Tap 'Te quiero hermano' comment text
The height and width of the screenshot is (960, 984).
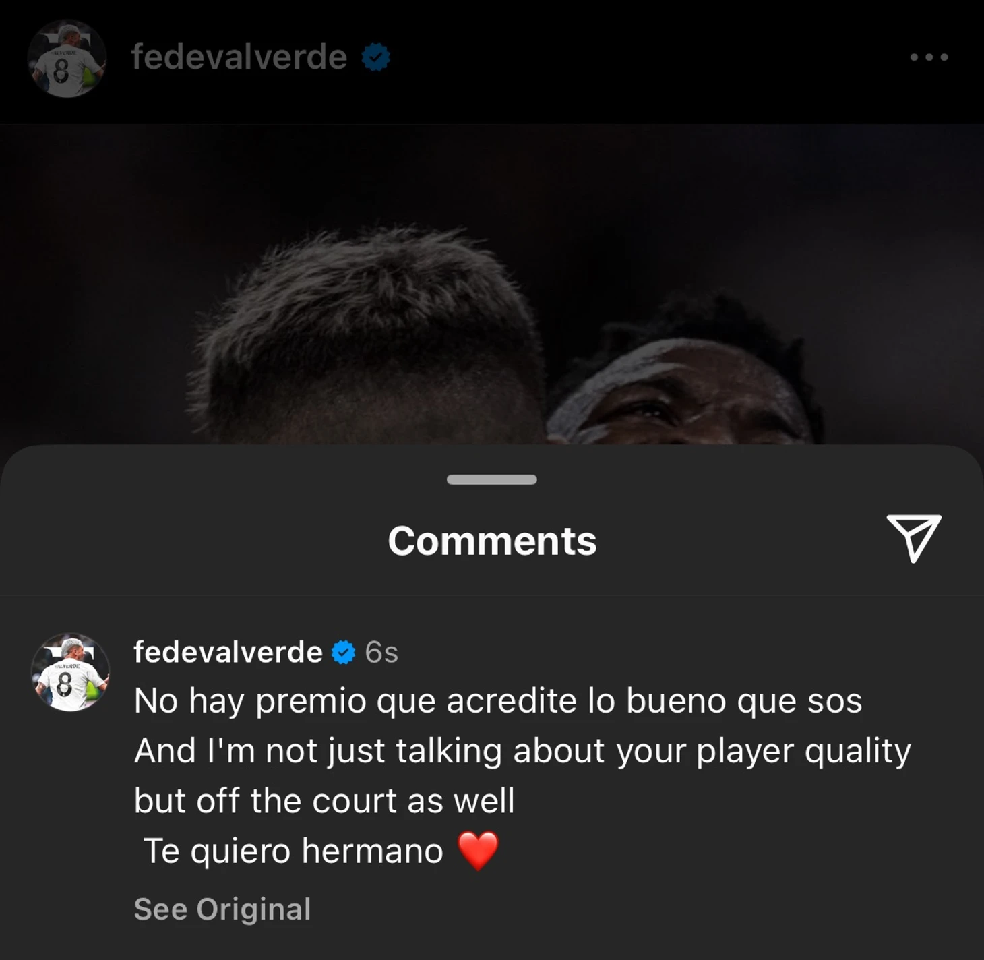pyautogui.click(x=293, y=851)
